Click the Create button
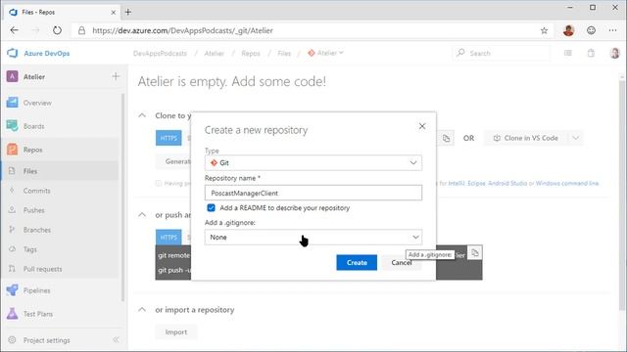Viewport: 627px width, 352px height. [357, 263]
